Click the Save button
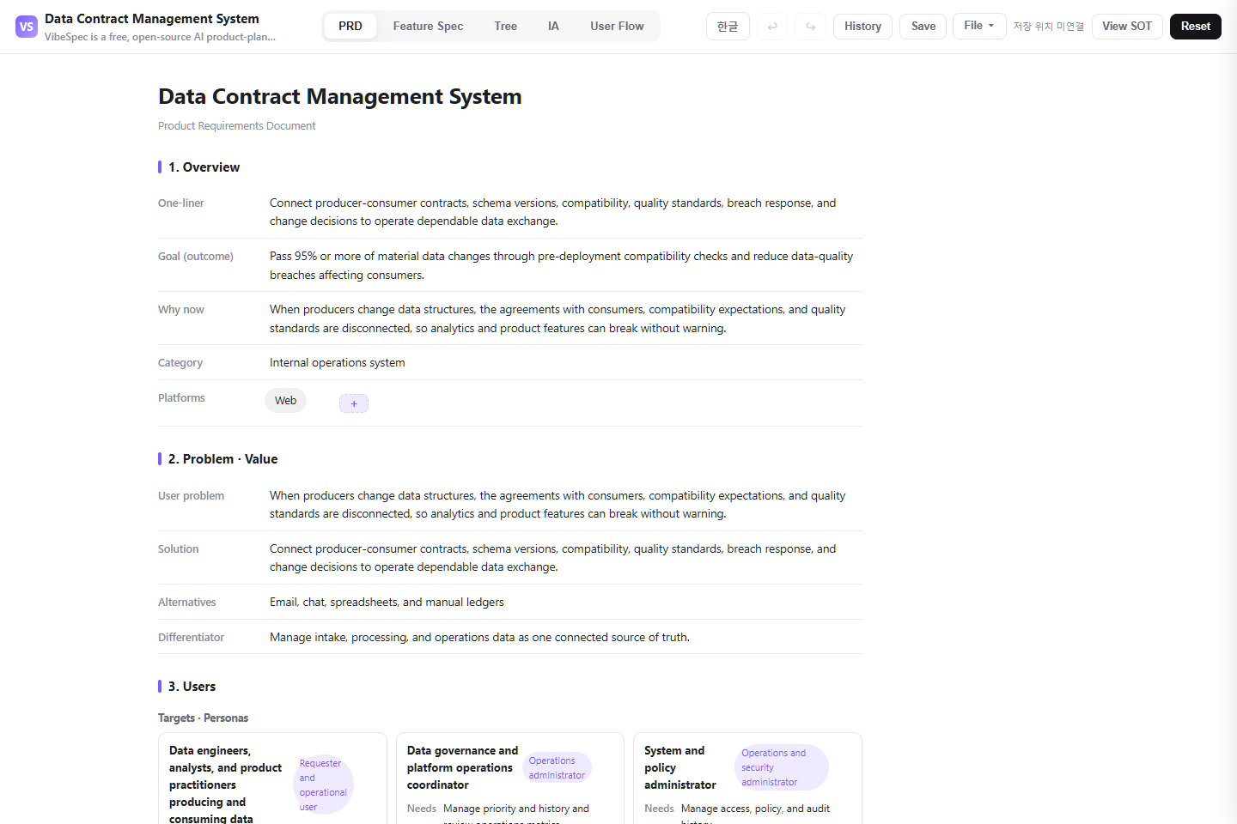This screenshot has width=1237, height=824. [x=923, y=27]
